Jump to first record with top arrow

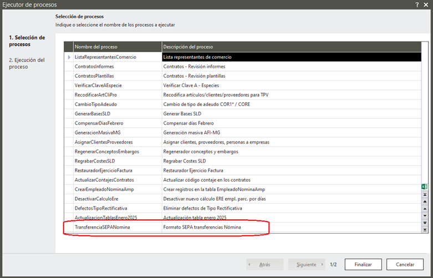(x=425, y=195)
